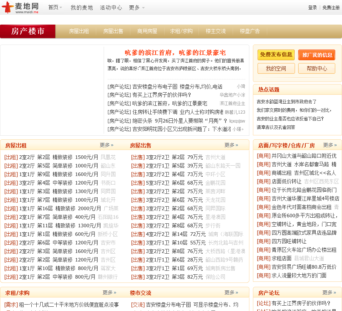Expand the 首页 dropdown menu
The width and height of the screenshot is (342, 311).
pos(55,7)
